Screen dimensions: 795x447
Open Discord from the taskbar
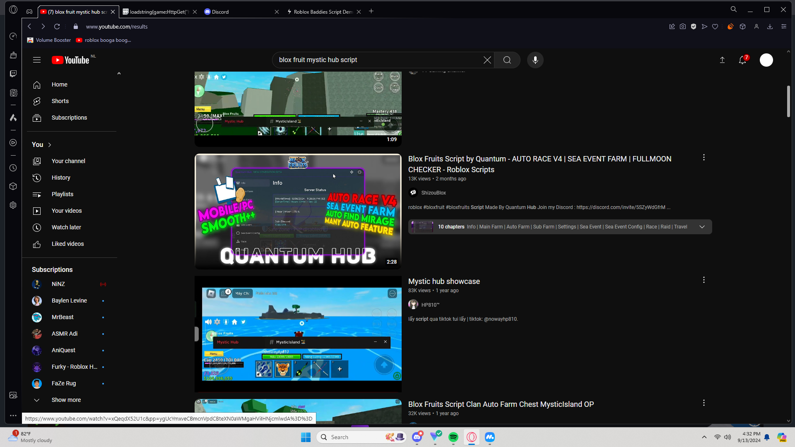pyautogui.click(x=417, y=437)
